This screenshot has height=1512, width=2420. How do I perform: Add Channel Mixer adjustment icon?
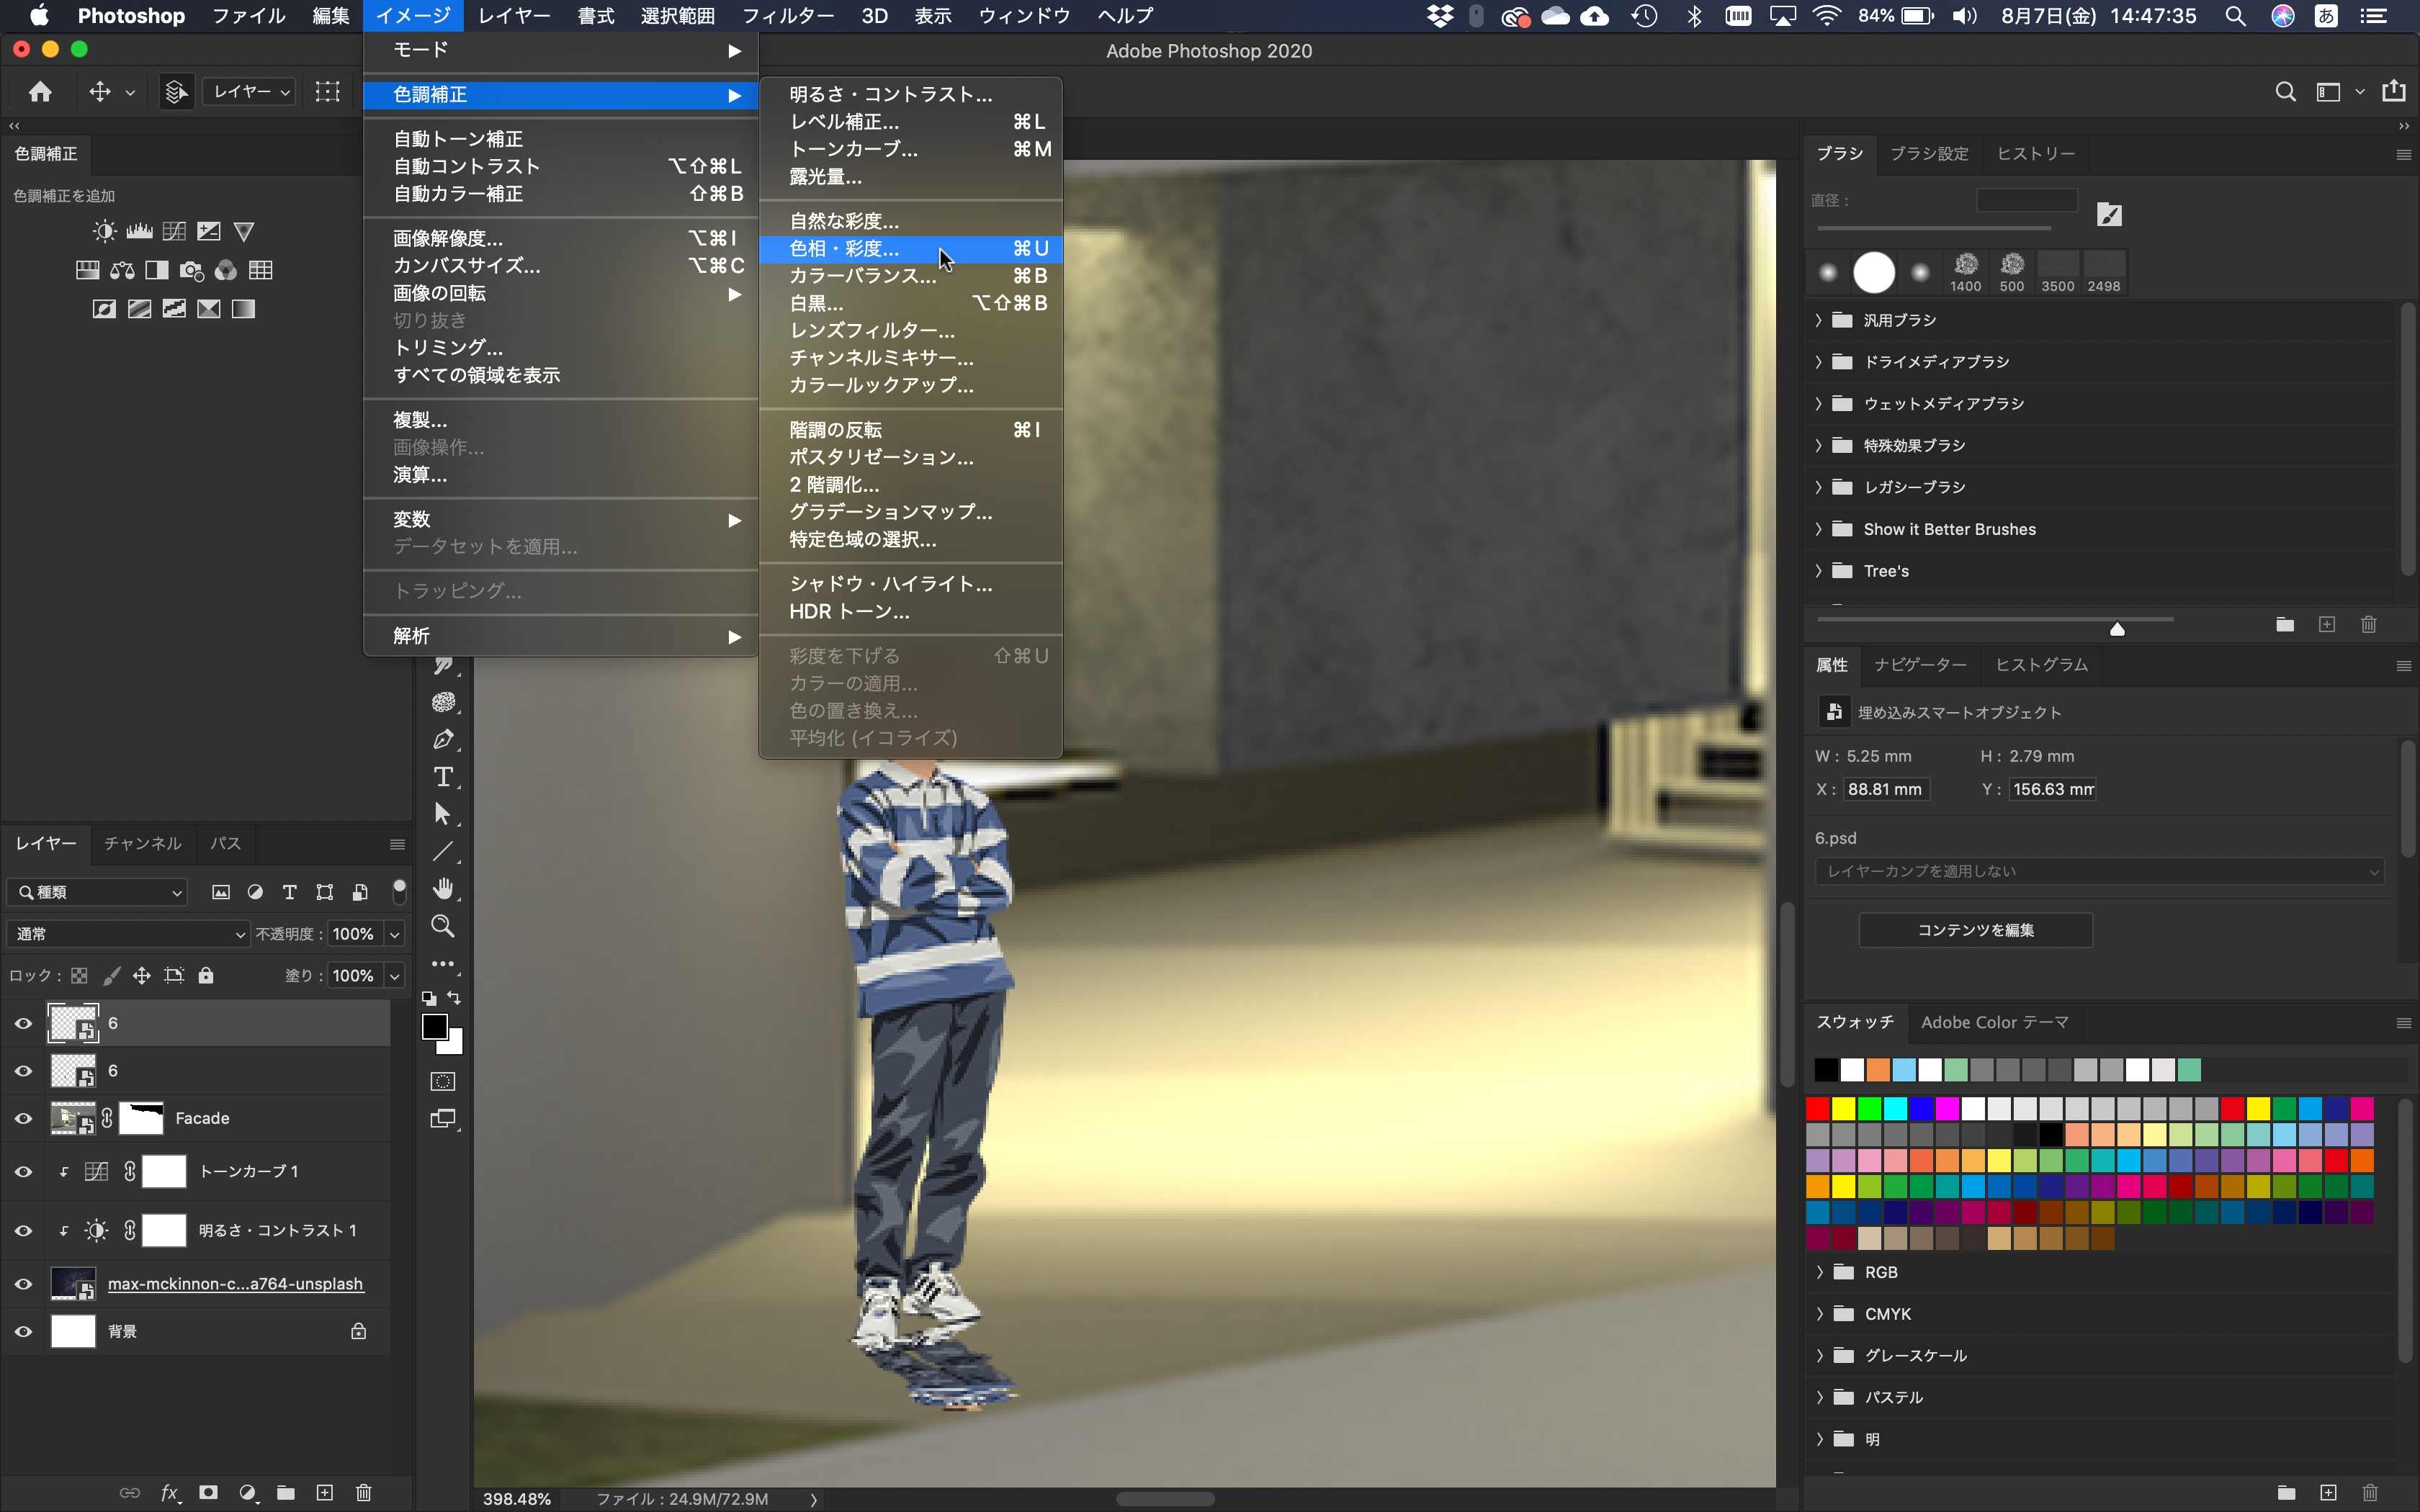(x=226, y=270)
